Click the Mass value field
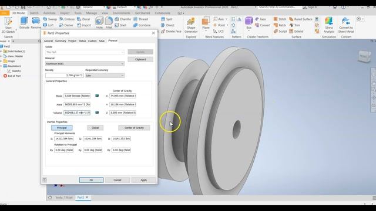 coord(77,96)
